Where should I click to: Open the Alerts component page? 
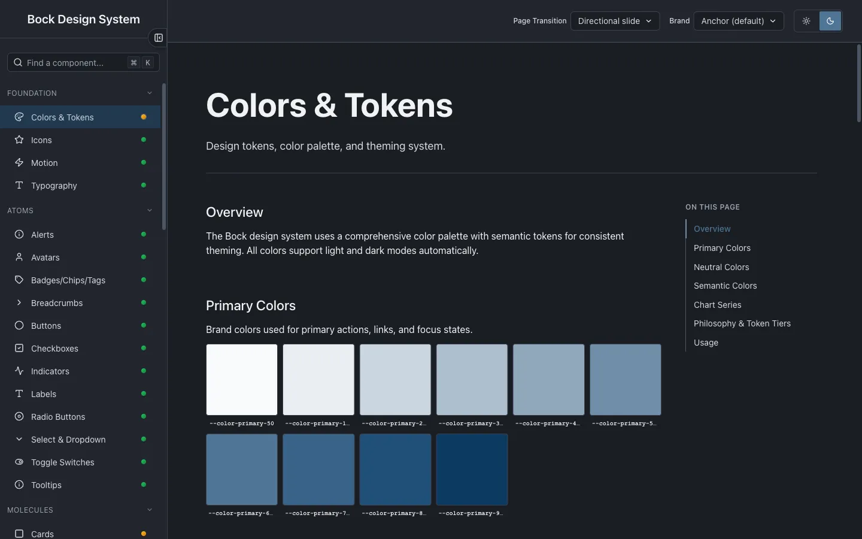(80, 234)
